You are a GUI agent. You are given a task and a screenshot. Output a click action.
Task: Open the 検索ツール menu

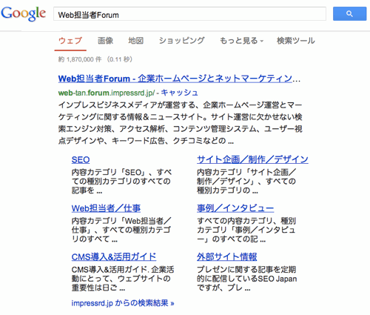tap(296, 41)
